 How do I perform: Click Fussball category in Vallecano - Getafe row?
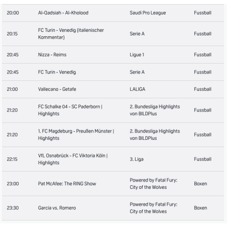[x=202, y=89]
